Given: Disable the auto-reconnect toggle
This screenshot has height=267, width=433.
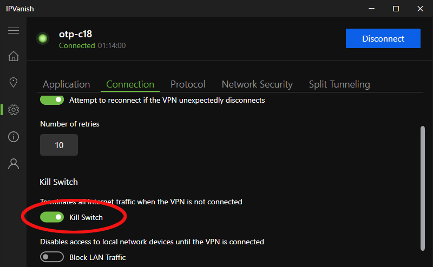Looking at the screenshot, I should [x=52, y=100].
